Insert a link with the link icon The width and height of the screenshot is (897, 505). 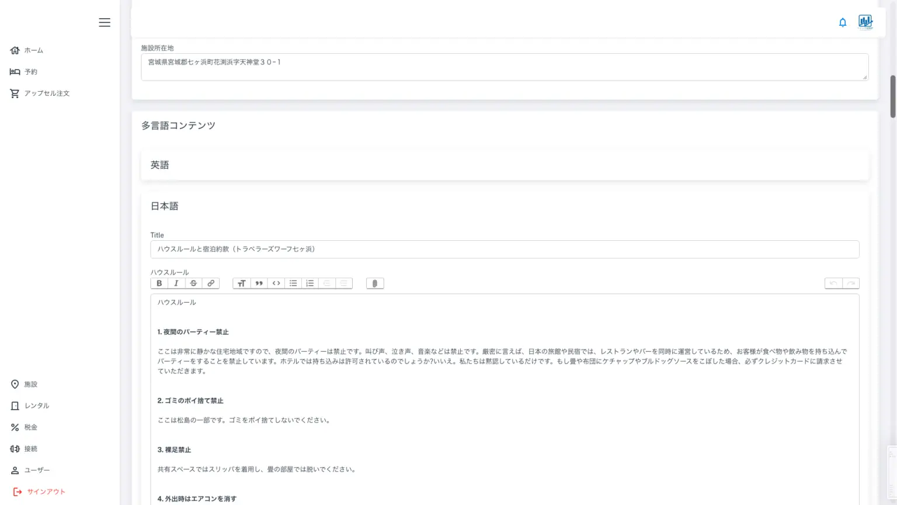click(x=211, y=283)
